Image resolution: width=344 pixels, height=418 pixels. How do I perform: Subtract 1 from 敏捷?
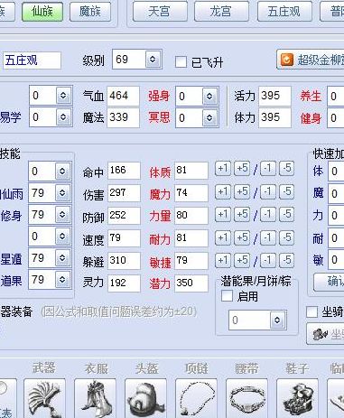(x=267, y=260)
